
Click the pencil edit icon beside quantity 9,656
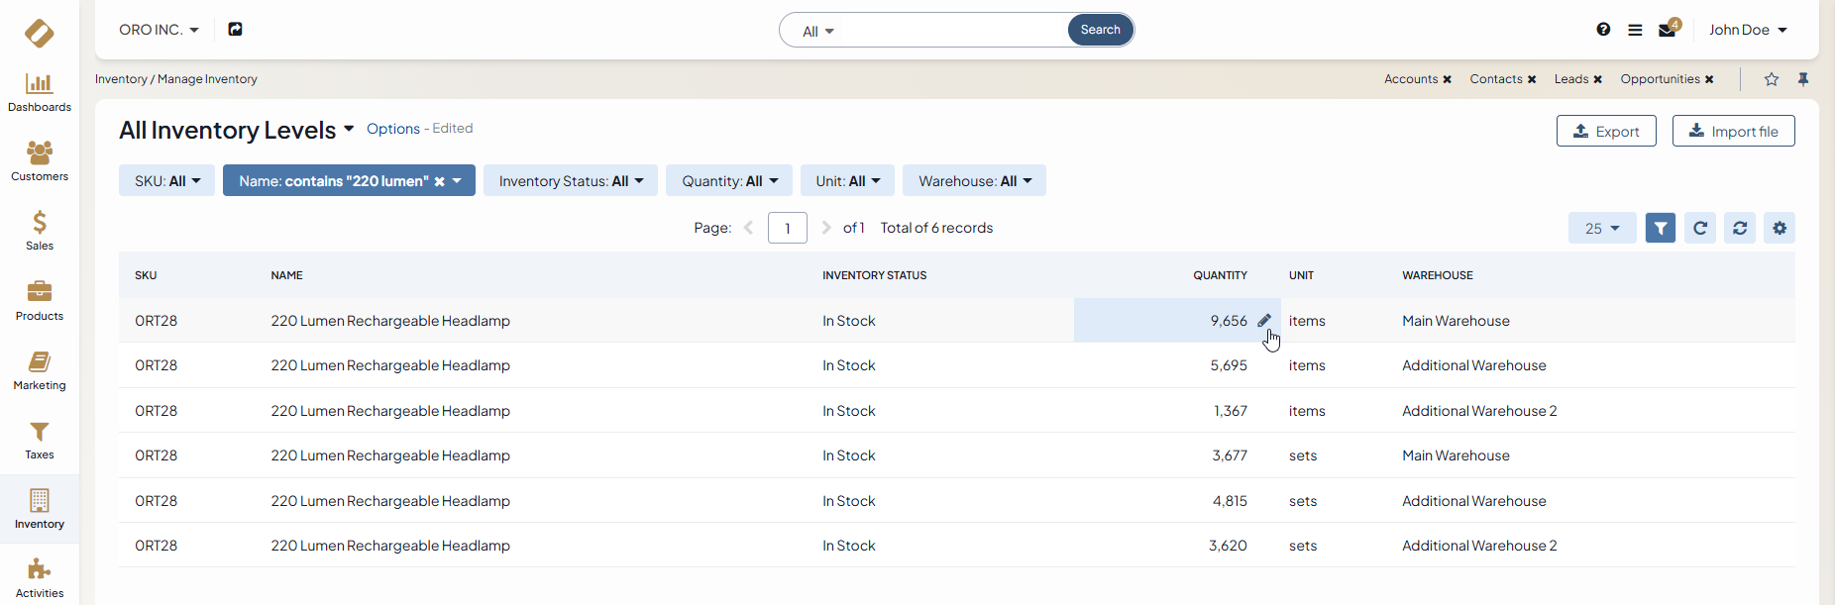(1263, 321)
